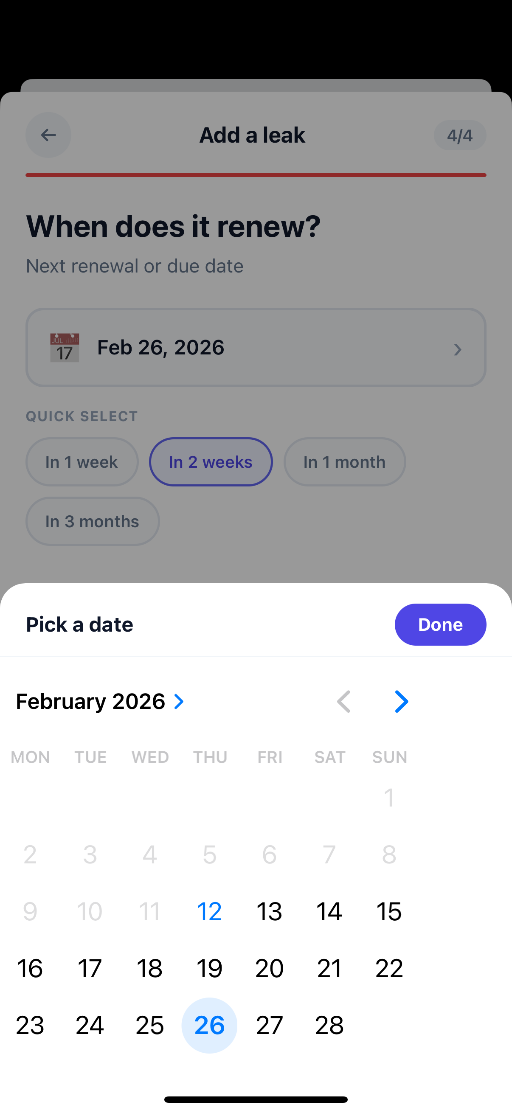Image resolution: width=512 pixels, height=1113 pixels.
Task: Pick today's date 12
Action: click(x=210, y=911)
